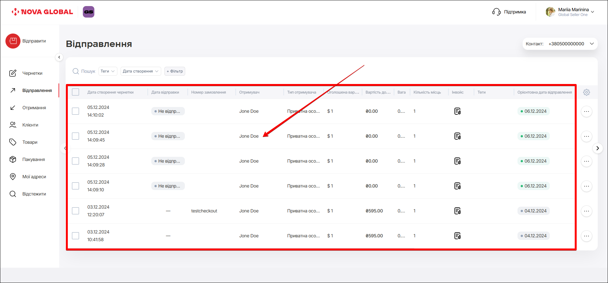This screenshot has height=283, width=608.
Task: Open the GS app icon in header
Action: click(x=89, y=12)
